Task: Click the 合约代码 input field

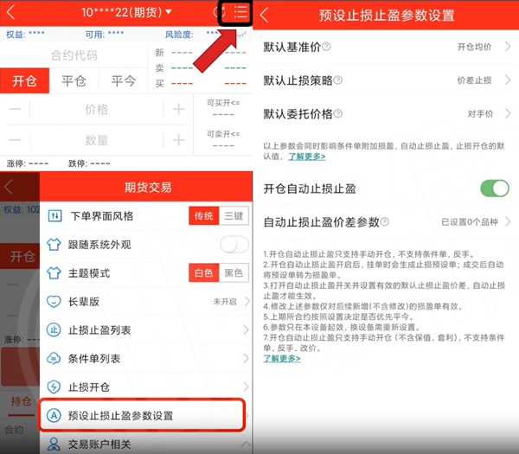Action: click(x=74, y=55)
